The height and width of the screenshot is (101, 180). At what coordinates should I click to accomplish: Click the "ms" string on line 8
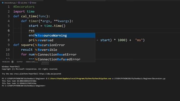coord(139,40)
